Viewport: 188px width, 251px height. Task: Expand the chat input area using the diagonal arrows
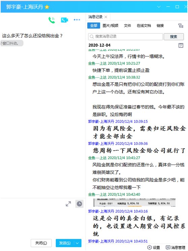click(68, 204)
